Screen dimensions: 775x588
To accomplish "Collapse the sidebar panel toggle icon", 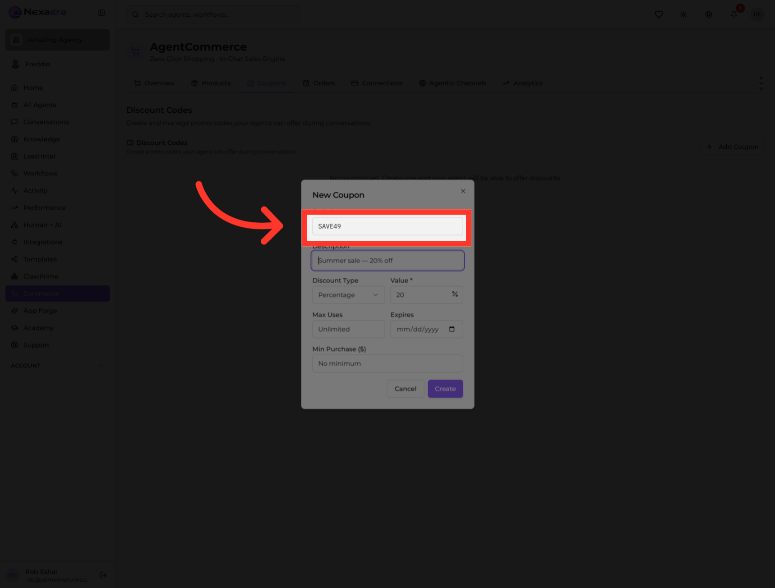I will pos(101,13).
